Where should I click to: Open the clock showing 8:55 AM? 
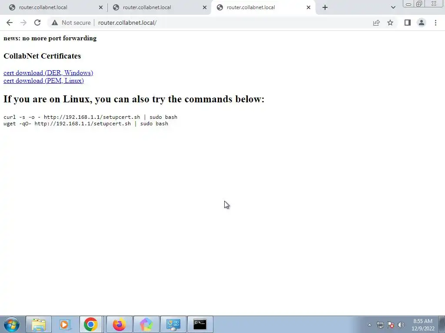tap(423, 325)
